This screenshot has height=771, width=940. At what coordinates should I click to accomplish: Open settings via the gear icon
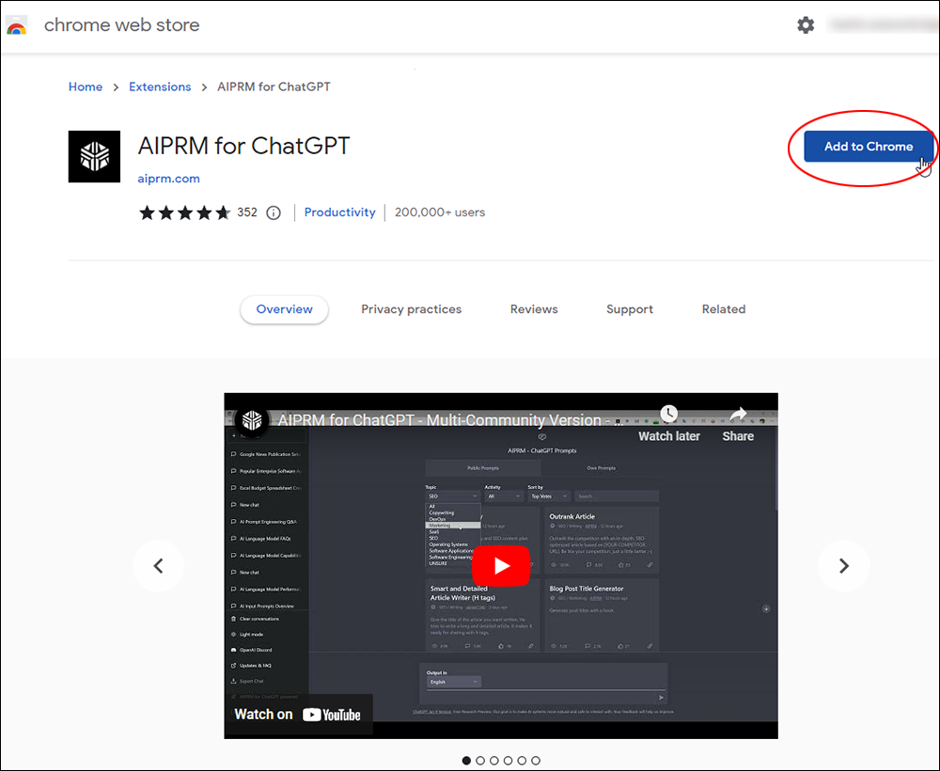[806, 25]
